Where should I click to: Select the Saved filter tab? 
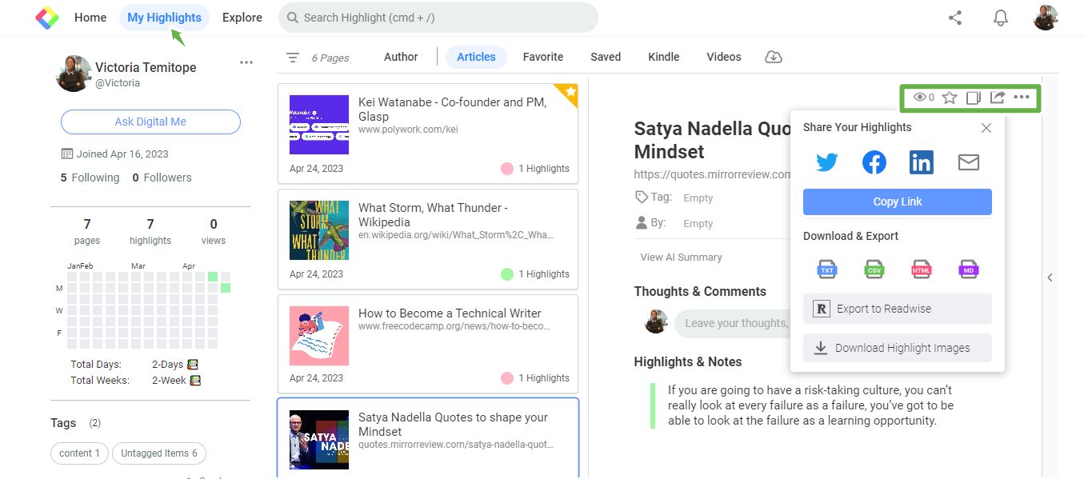coord(606,57)
